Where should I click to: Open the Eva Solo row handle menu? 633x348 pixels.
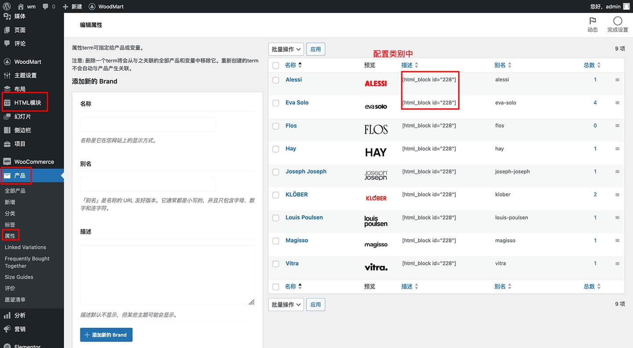pyautogui.click(x=617, y=103)
